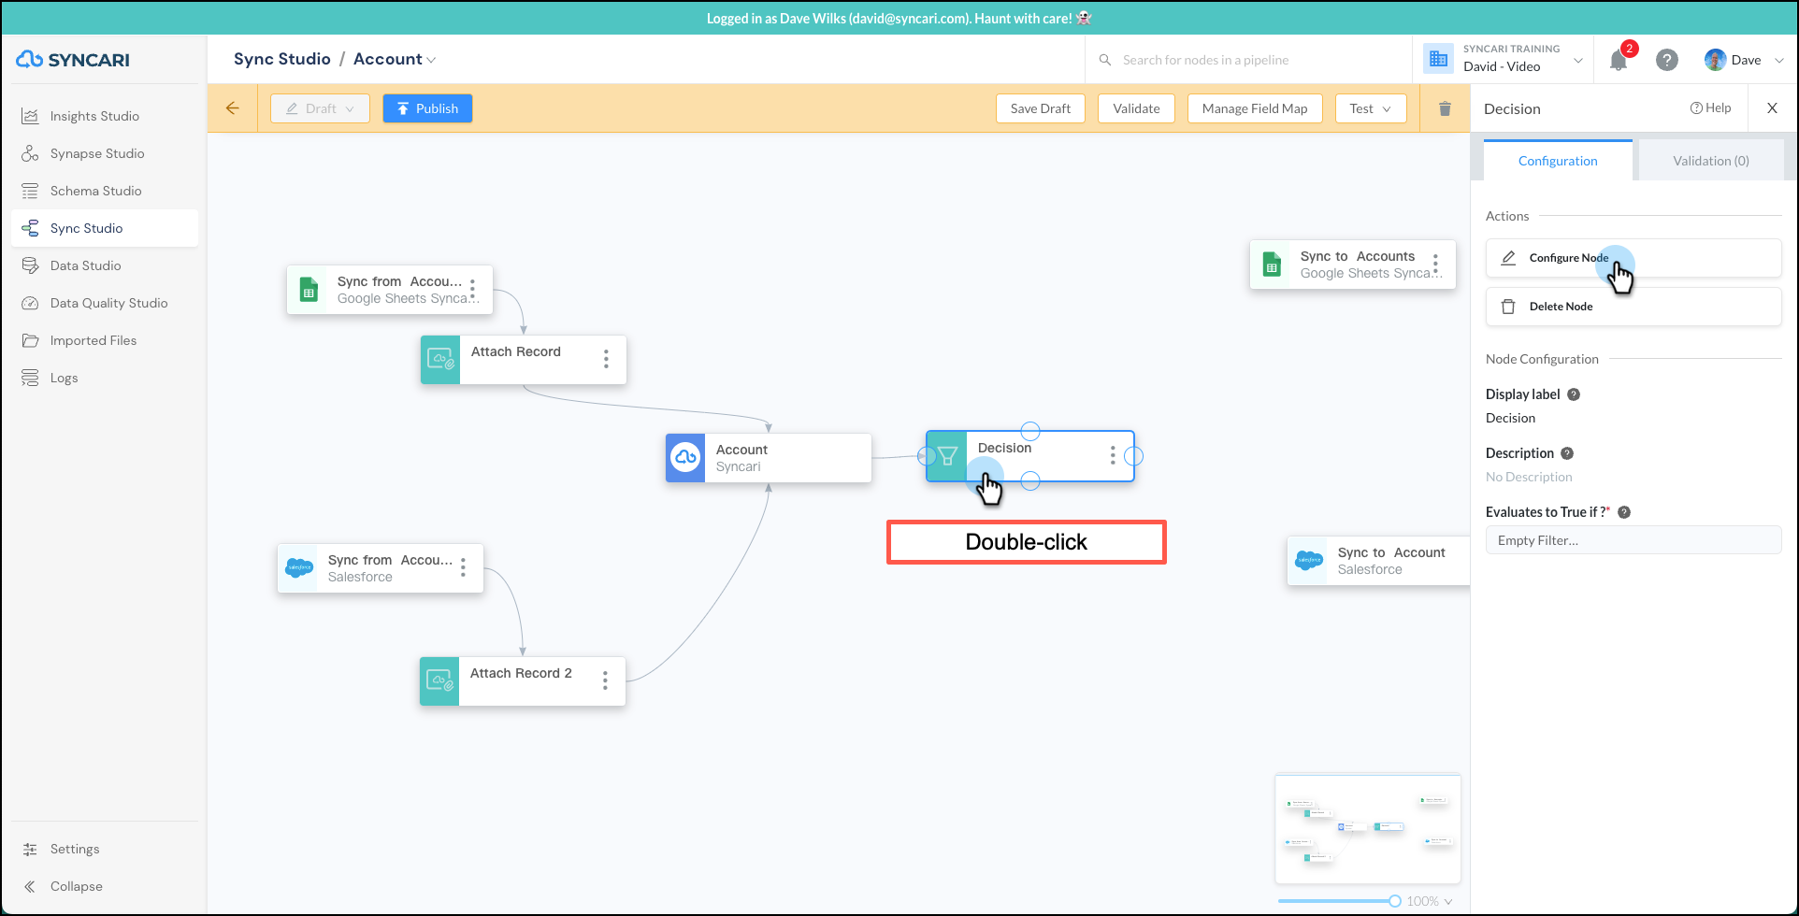This screenshot has width=1799, height=916.
Task: Click the pipeline minimap thumbnail
Action: coord(1367,828)
